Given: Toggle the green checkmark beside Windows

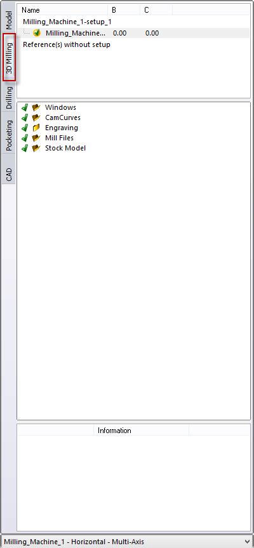Looking at the screenshot, I should point(25,107).
